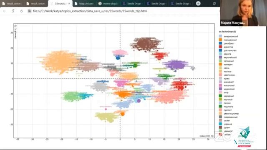Click the legend label 'манифест'
Screen dimensions: 267x150
[229, 82]
